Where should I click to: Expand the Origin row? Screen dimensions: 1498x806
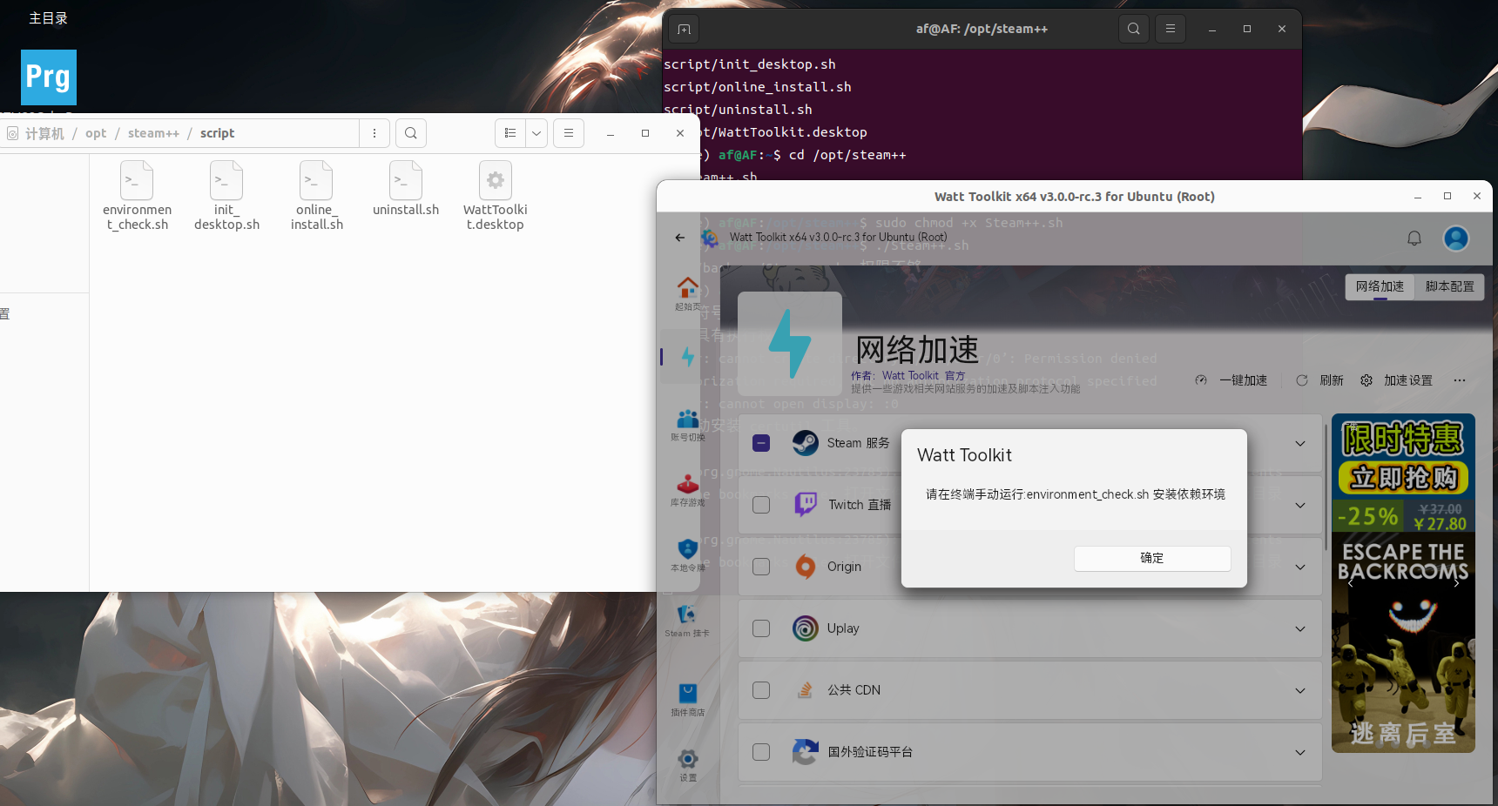1300,568
